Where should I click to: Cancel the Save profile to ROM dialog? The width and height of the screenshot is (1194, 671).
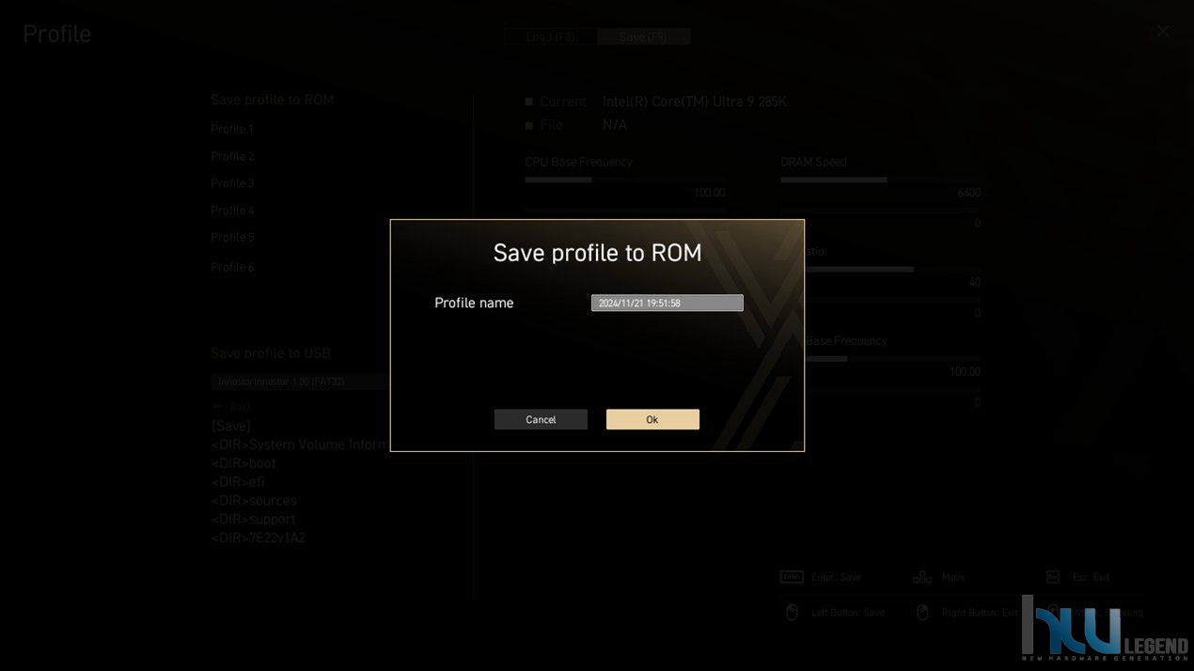pos(541,419)
